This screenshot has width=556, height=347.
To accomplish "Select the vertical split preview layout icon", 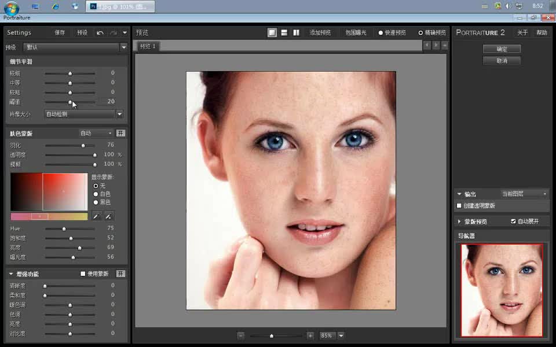I will [x=296, y=32].
